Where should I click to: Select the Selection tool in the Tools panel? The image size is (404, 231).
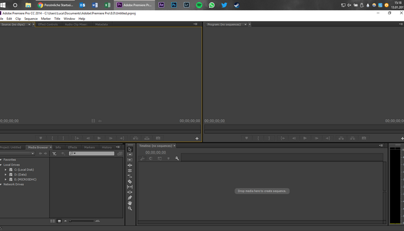pos(130,149)
